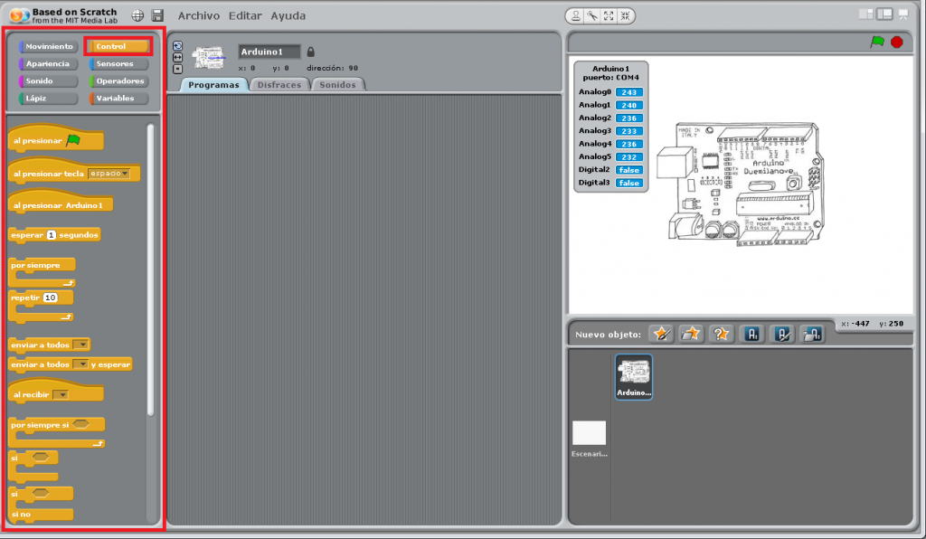Set sprite rotation style to left-right only
The width and height of the screenshot is (926, 539).
point(178,57)
